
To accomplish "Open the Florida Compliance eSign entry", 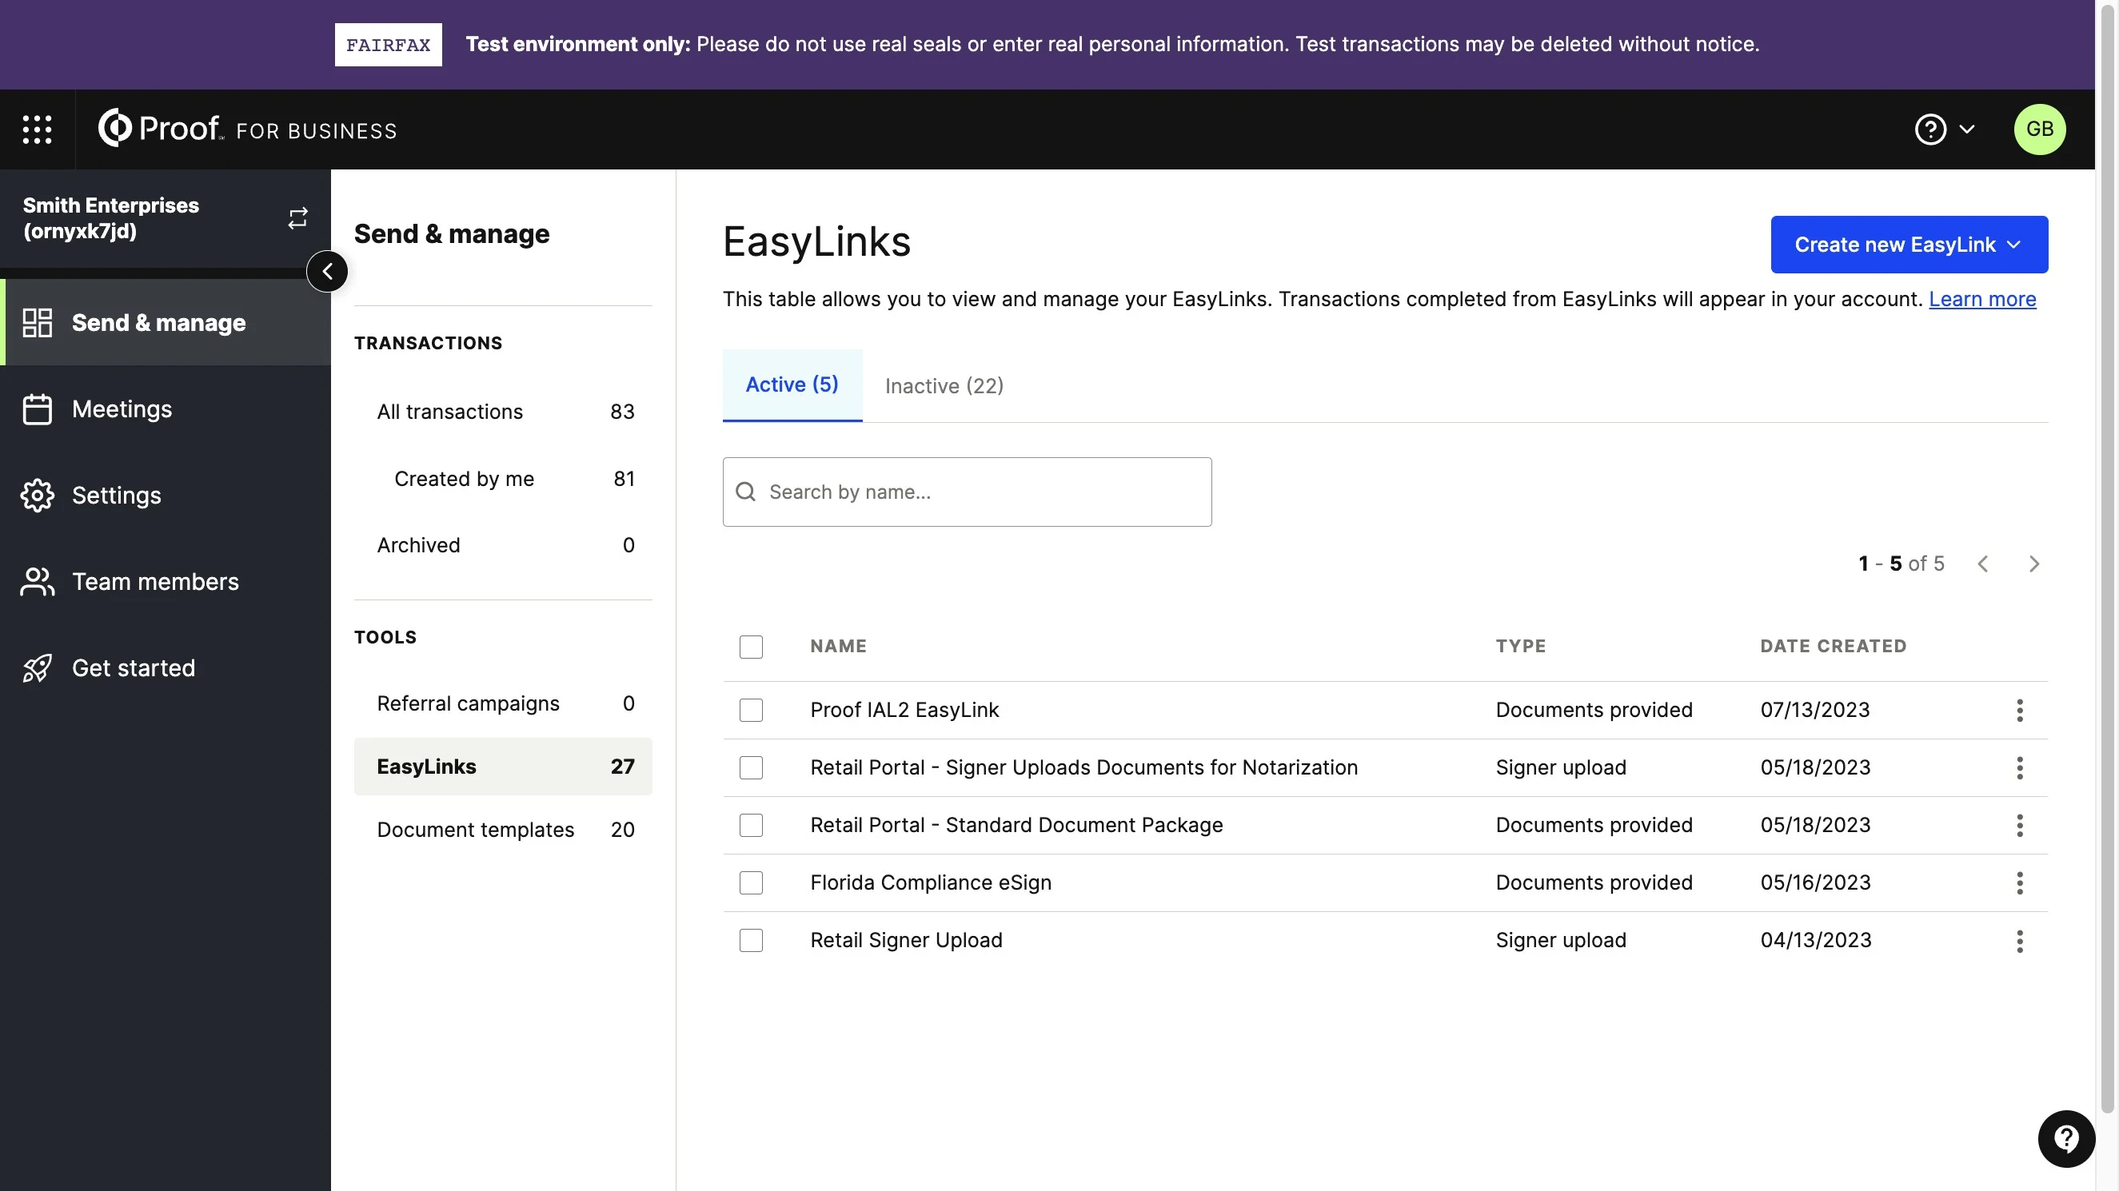I will tap(930, 882).
